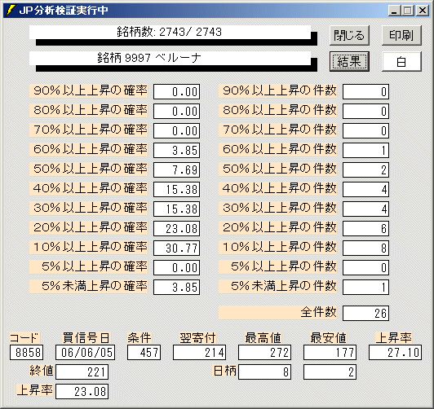Click the コード column label
The image size is (434, 409).
pyautogui.click(x=24, y=337)
